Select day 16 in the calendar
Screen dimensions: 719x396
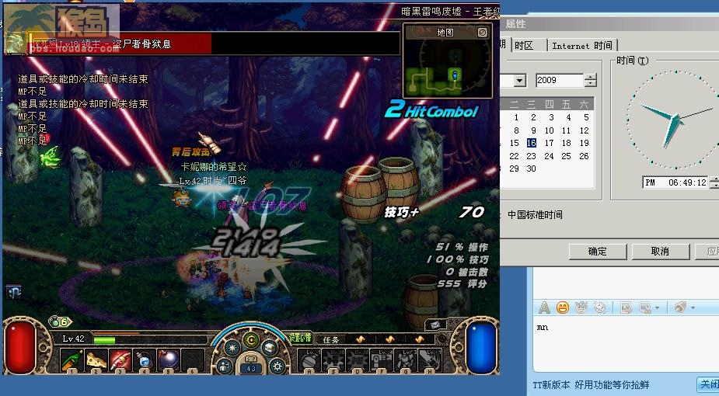(532, 143)
